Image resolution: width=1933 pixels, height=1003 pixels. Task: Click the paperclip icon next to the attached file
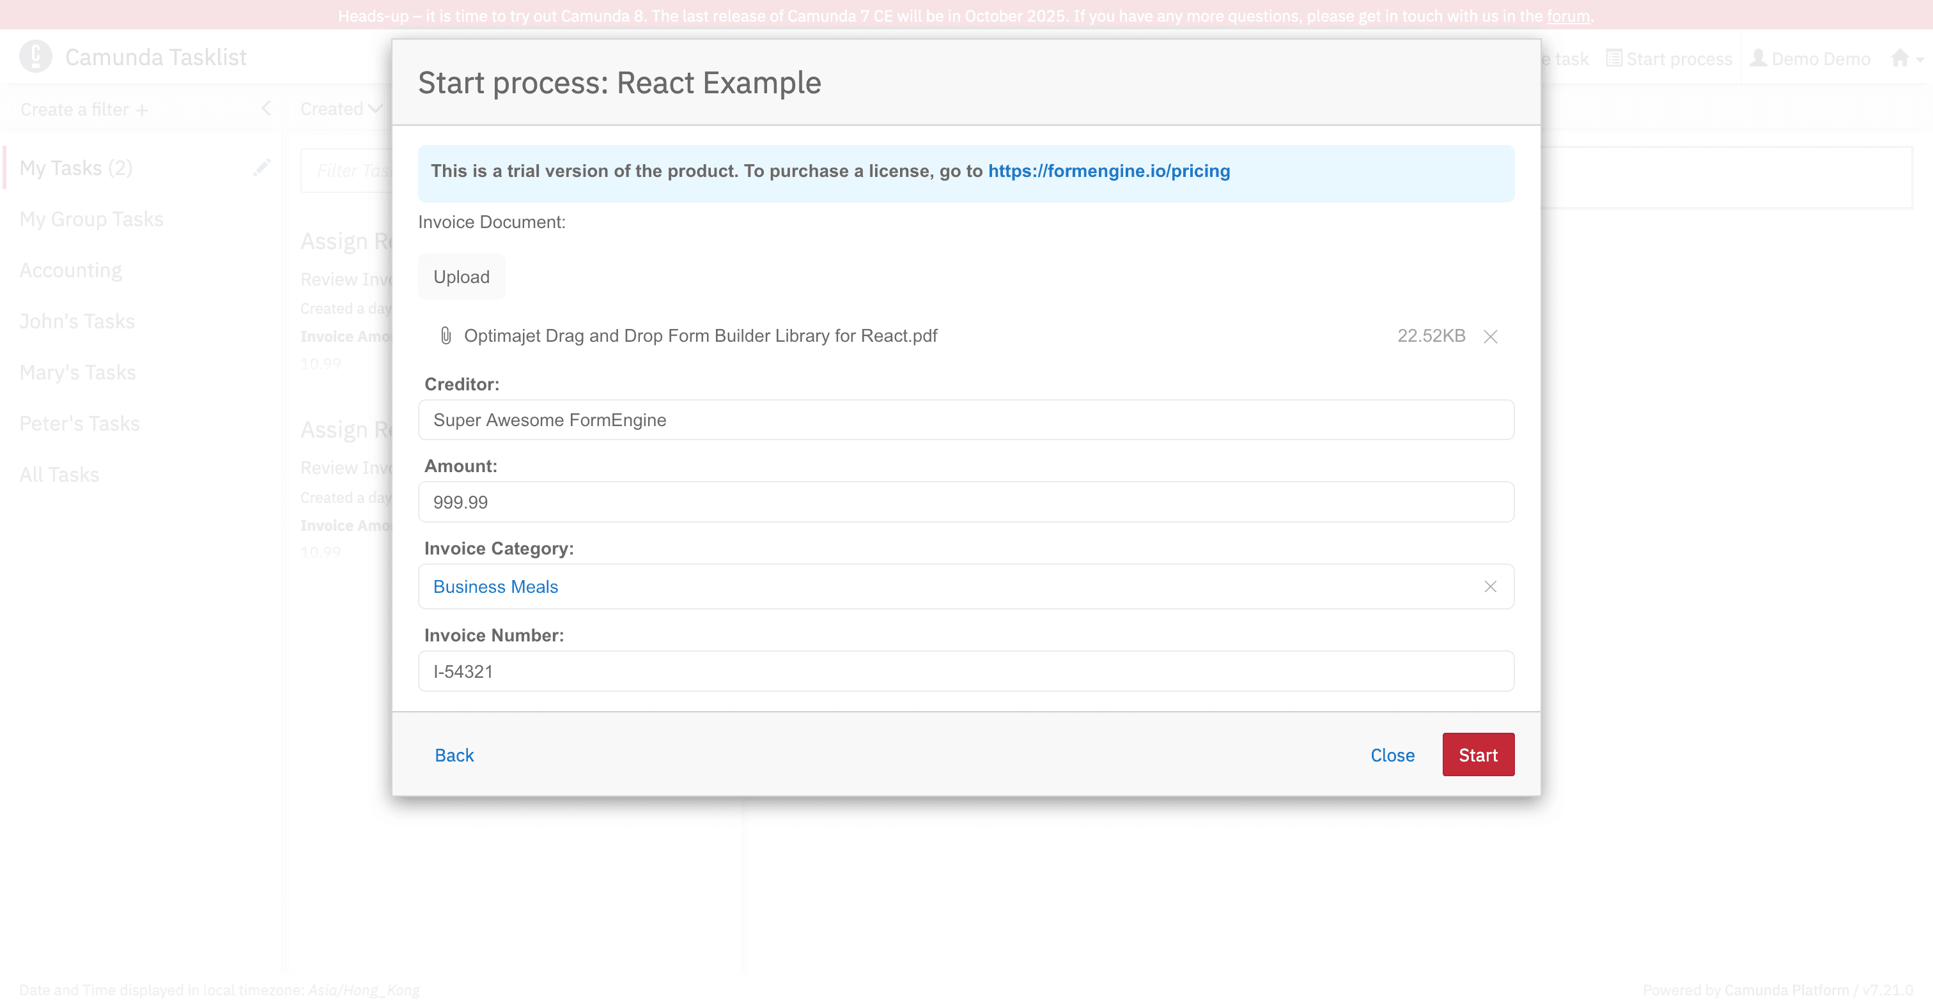point(445,336)
